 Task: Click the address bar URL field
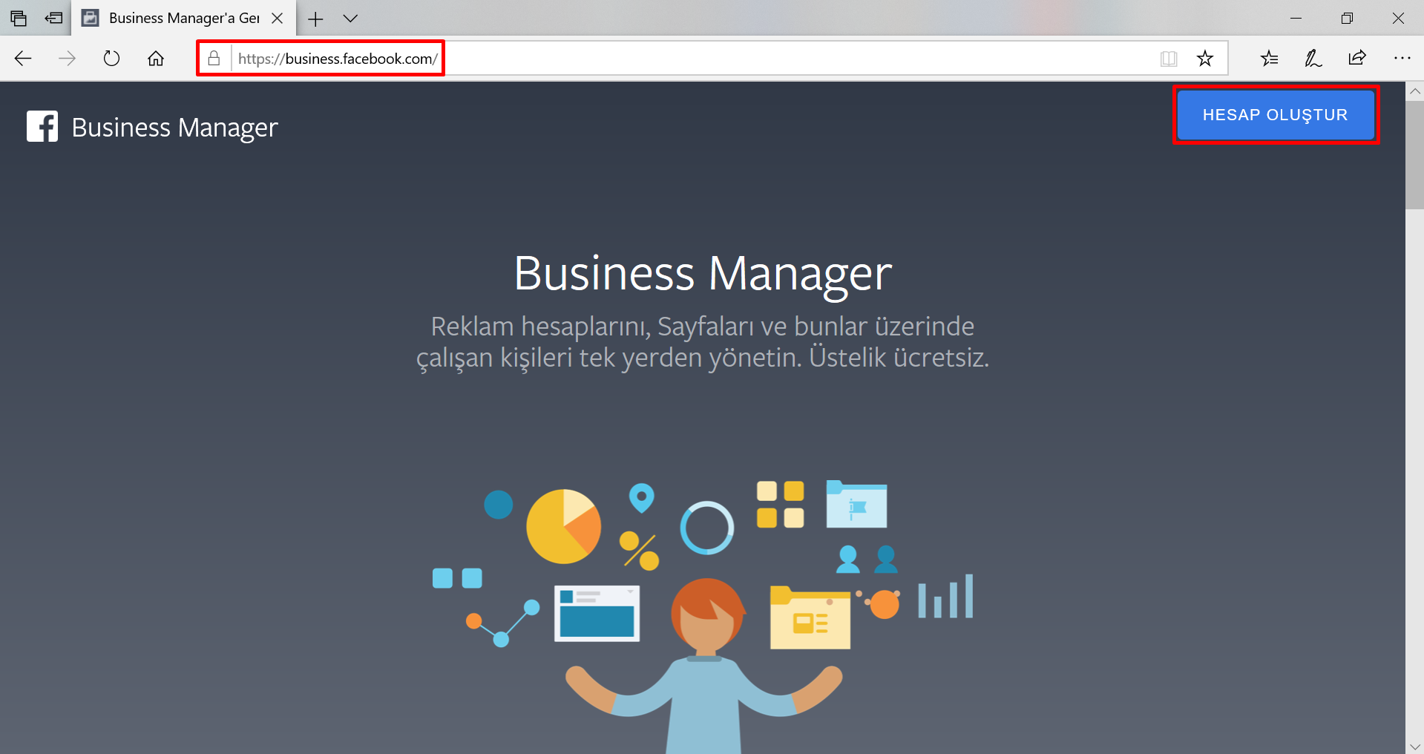click(x=712, y=59)
